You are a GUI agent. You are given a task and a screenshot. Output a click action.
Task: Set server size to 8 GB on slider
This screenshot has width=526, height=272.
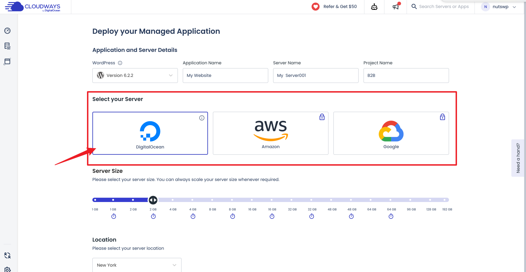coord(212,200)
